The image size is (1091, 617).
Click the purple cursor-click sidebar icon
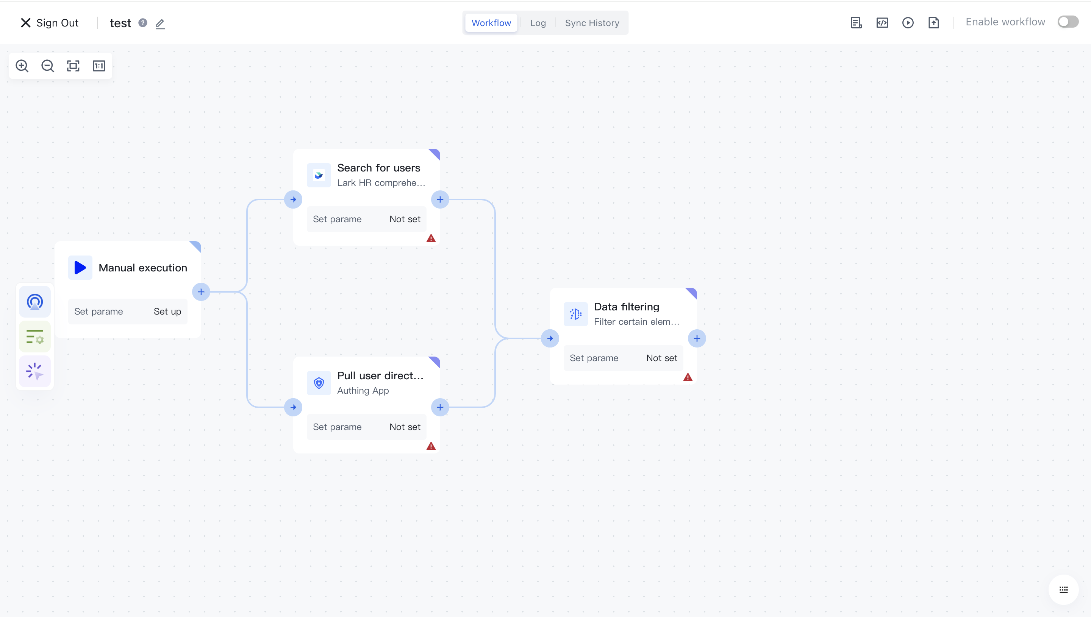point(35,371)
